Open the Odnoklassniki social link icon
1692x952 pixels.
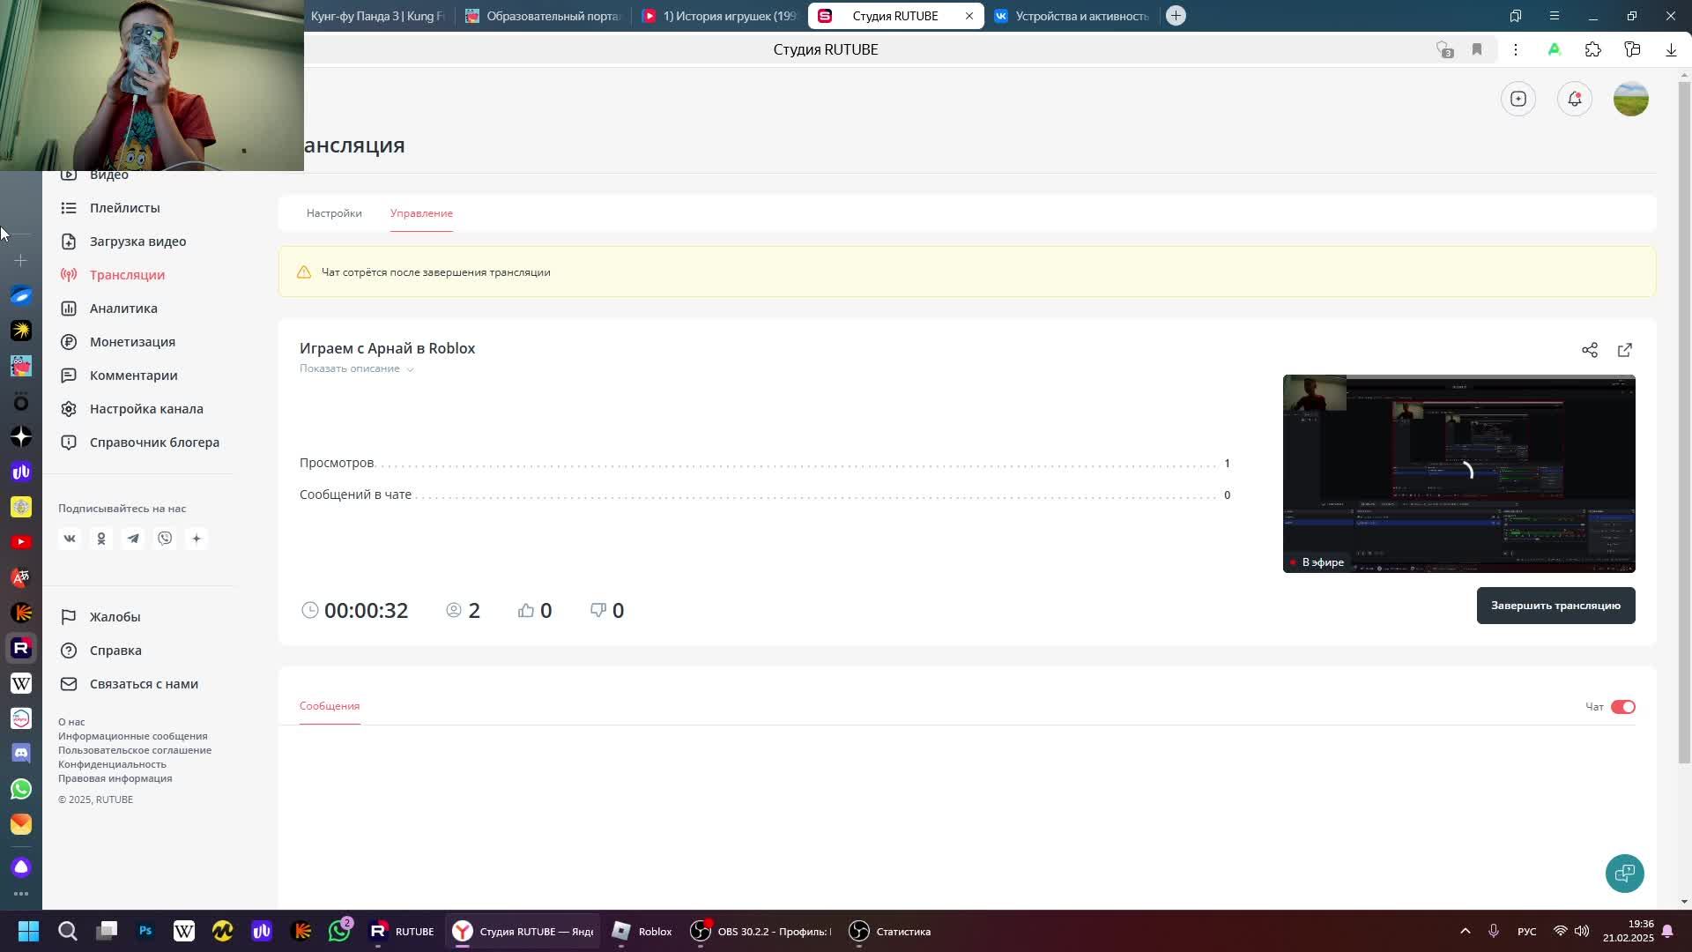tap(101, 539)
